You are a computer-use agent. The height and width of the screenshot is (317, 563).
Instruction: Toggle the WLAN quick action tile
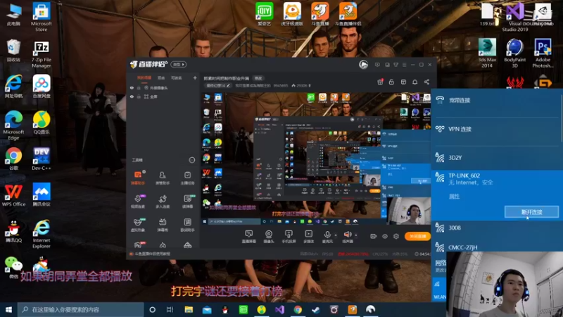[439, 290]
